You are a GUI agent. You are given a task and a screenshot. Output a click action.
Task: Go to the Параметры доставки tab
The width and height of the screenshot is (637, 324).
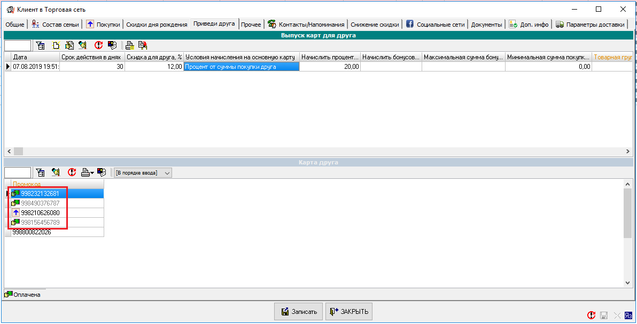tap(590, 25)
